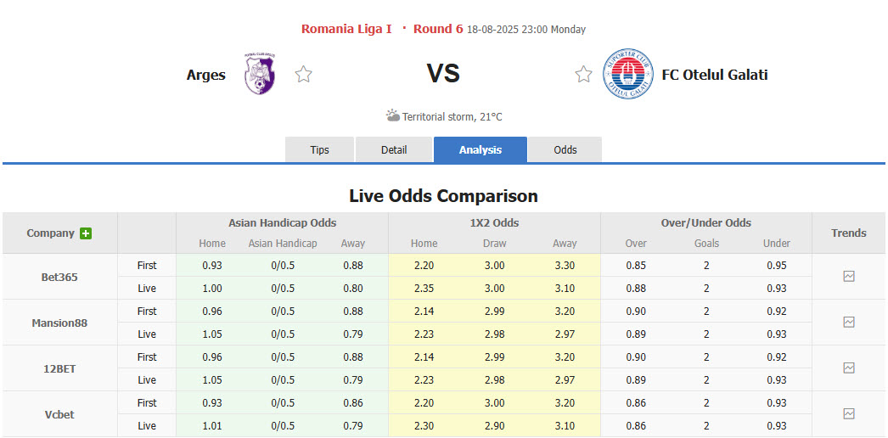Click the FC Otelul Galati club logo
Image resolution: width=888 pixels, height=438 pixels.
point(628,75)
